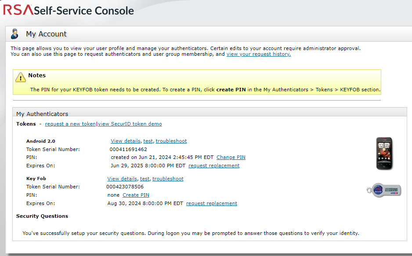Click test link for the Key Fob token
The image size is (412, 256).
[x=145, y=179]
